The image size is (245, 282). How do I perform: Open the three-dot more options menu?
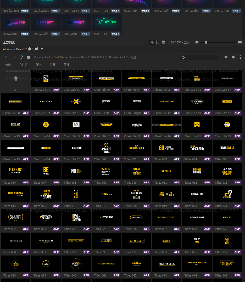tap(240, 57)
